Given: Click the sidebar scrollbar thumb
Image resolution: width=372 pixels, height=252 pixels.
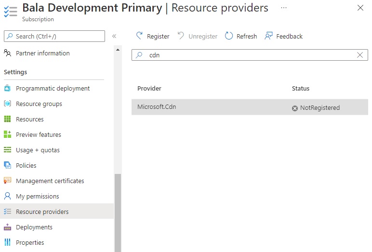Looking at the screenshot, I should pyautogui.click(x=118, y=213).
